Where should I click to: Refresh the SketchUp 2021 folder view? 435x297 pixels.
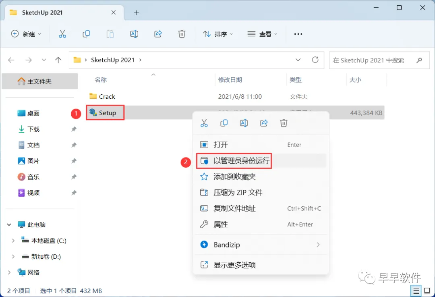click(x=315, y=60)
